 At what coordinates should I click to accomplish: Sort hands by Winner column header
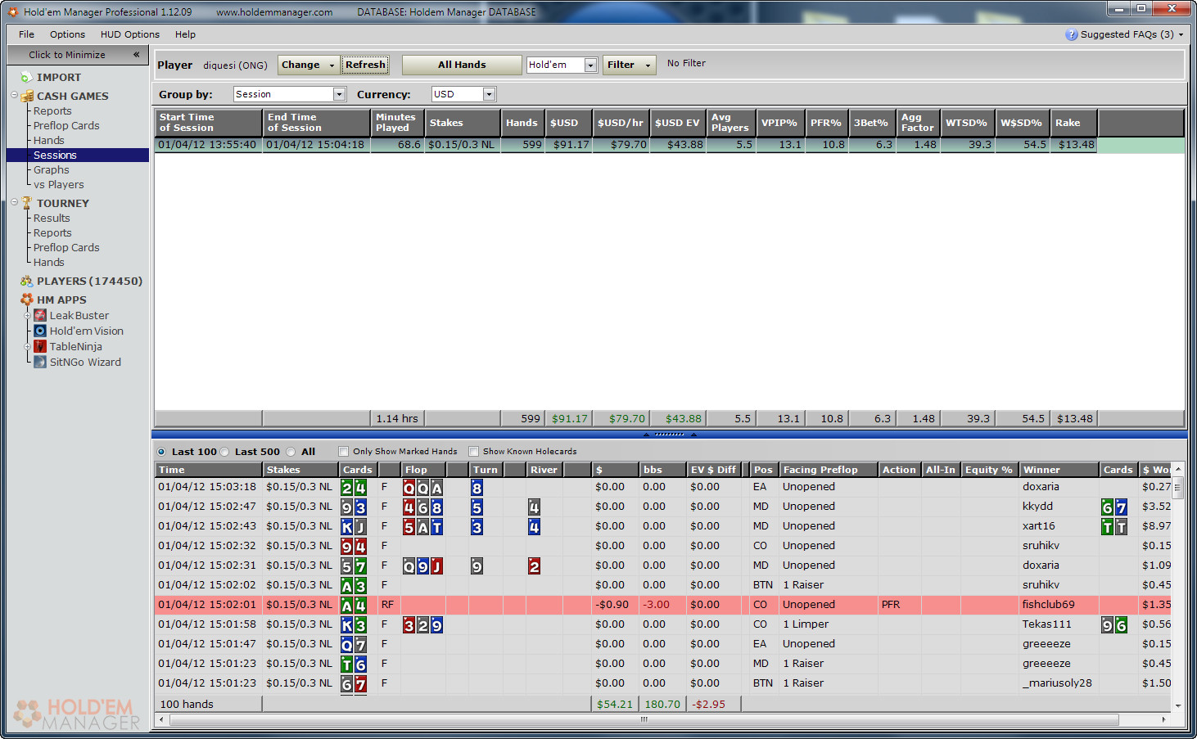[1059, 470]
